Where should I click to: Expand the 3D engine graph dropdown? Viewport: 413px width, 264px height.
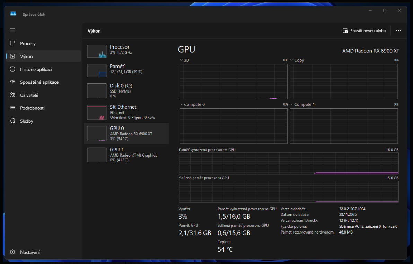(181, 60)
